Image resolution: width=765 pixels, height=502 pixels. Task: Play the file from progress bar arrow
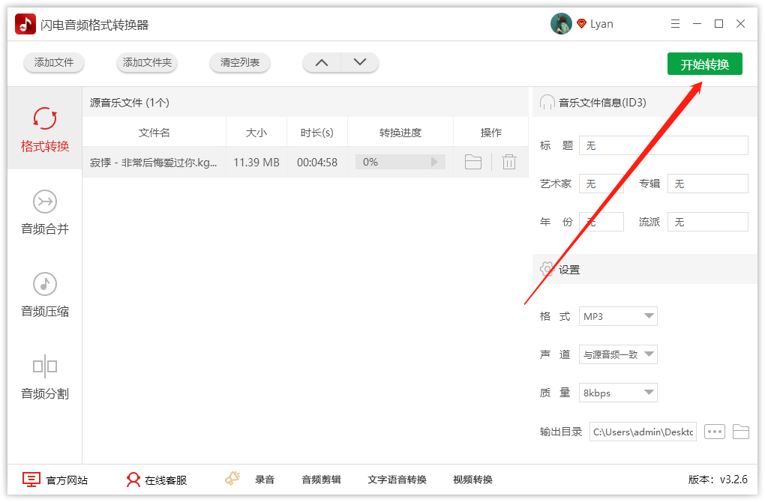click(x=434, y=162)
